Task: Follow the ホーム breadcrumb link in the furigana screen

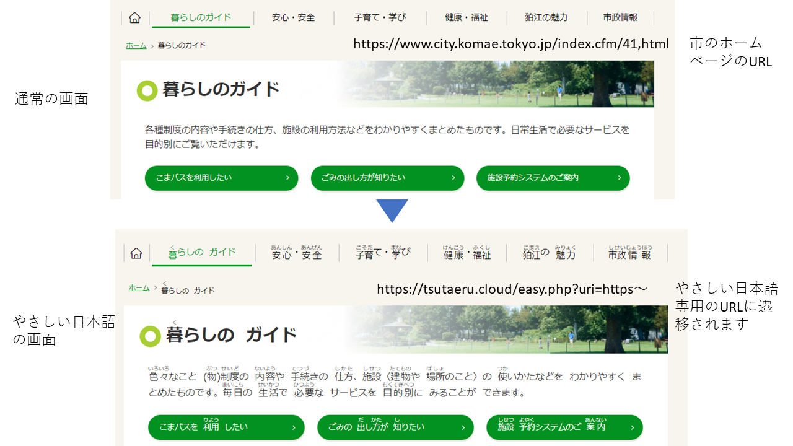Action: pyautogui.click(x=139, y=287)
